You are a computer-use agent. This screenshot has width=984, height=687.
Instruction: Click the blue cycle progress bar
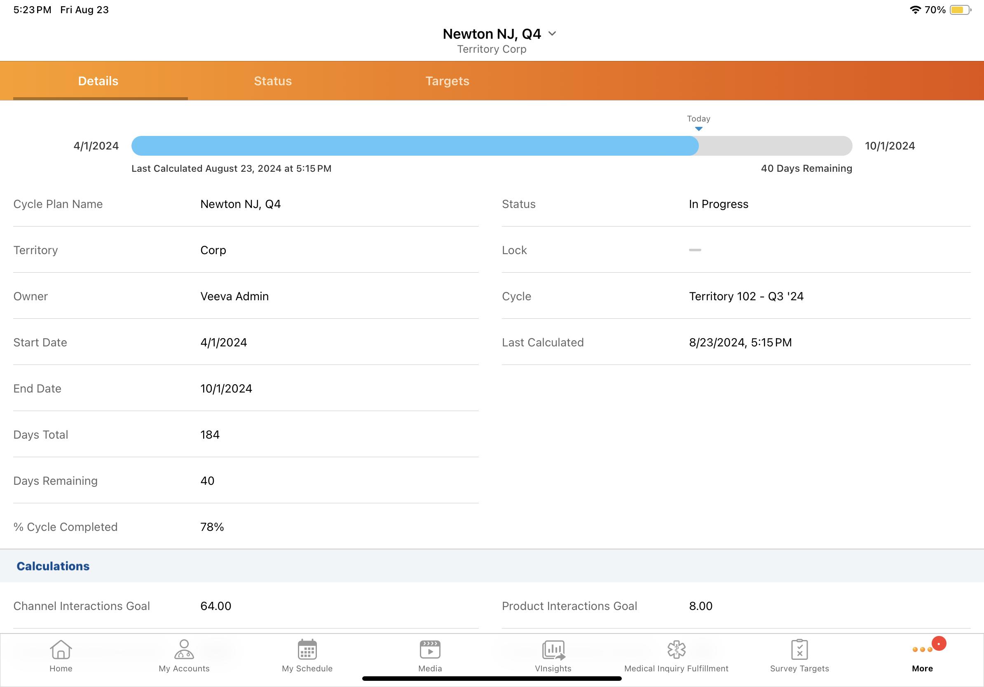click(415, 146)
